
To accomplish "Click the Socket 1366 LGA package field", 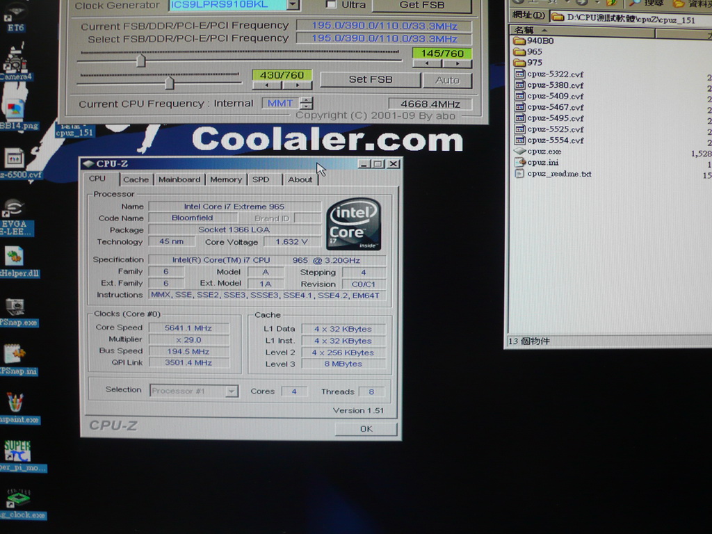I will [234, 229].
